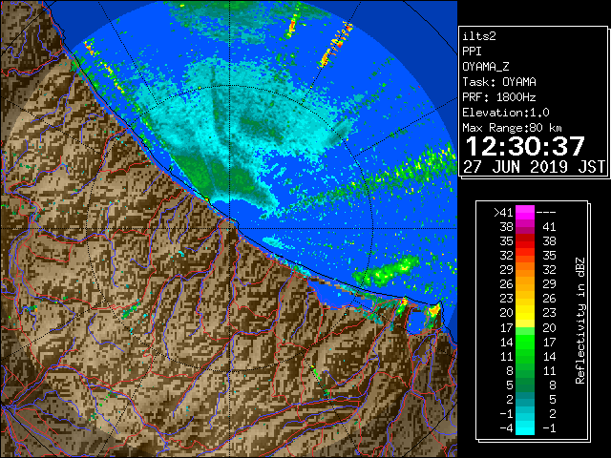Click the cyan -4 dBZ legend swatch
Image resolution: width=611 pixels, height=458 pixels.
[x=525, y=428]
